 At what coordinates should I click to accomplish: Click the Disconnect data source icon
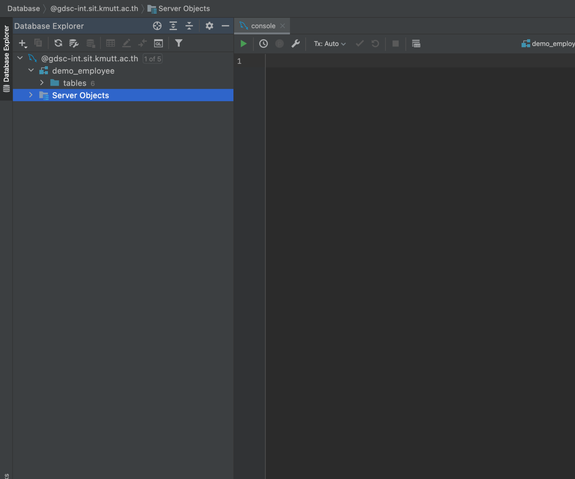[90, 43]
